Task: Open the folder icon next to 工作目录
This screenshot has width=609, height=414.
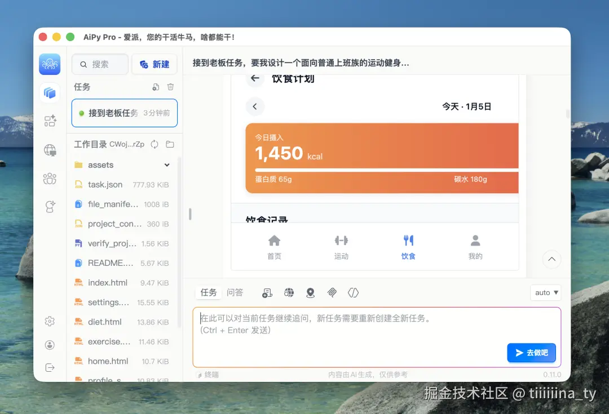Action: [x=170, y=144]
